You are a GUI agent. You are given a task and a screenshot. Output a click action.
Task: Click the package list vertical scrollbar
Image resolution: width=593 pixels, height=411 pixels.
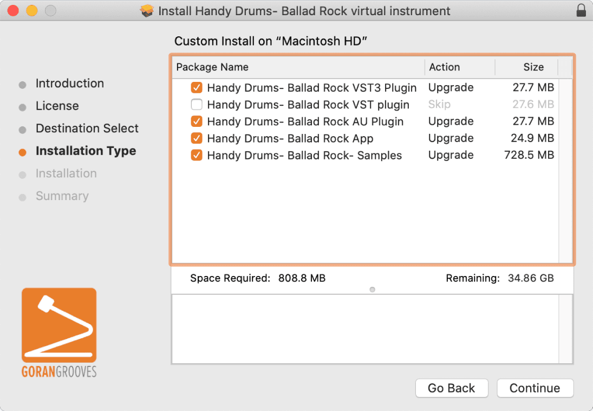565,170
